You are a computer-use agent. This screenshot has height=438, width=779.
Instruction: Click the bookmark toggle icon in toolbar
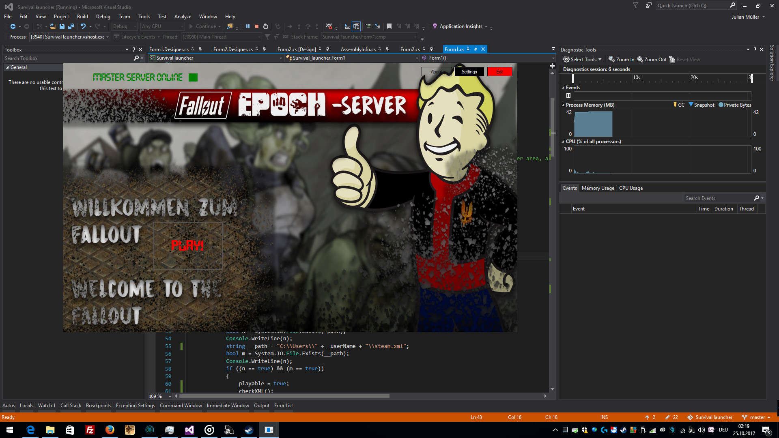coord(389,26)
